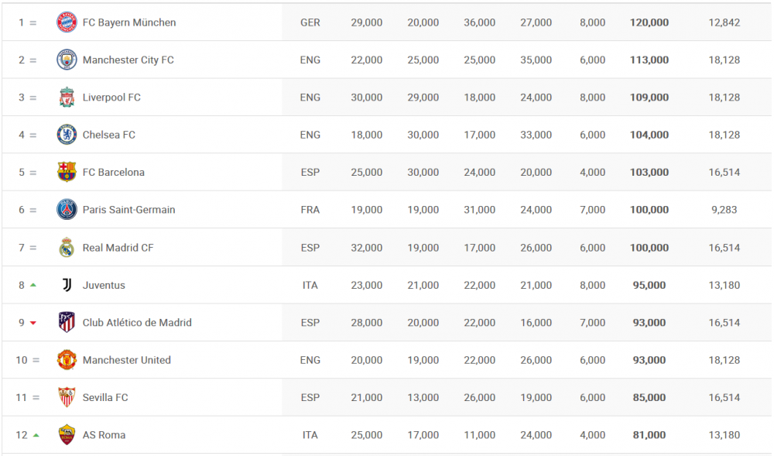Open the FC Barcelona club name link
The width and height of the screenshot is (774, 456).
click(x=114, y=172)
